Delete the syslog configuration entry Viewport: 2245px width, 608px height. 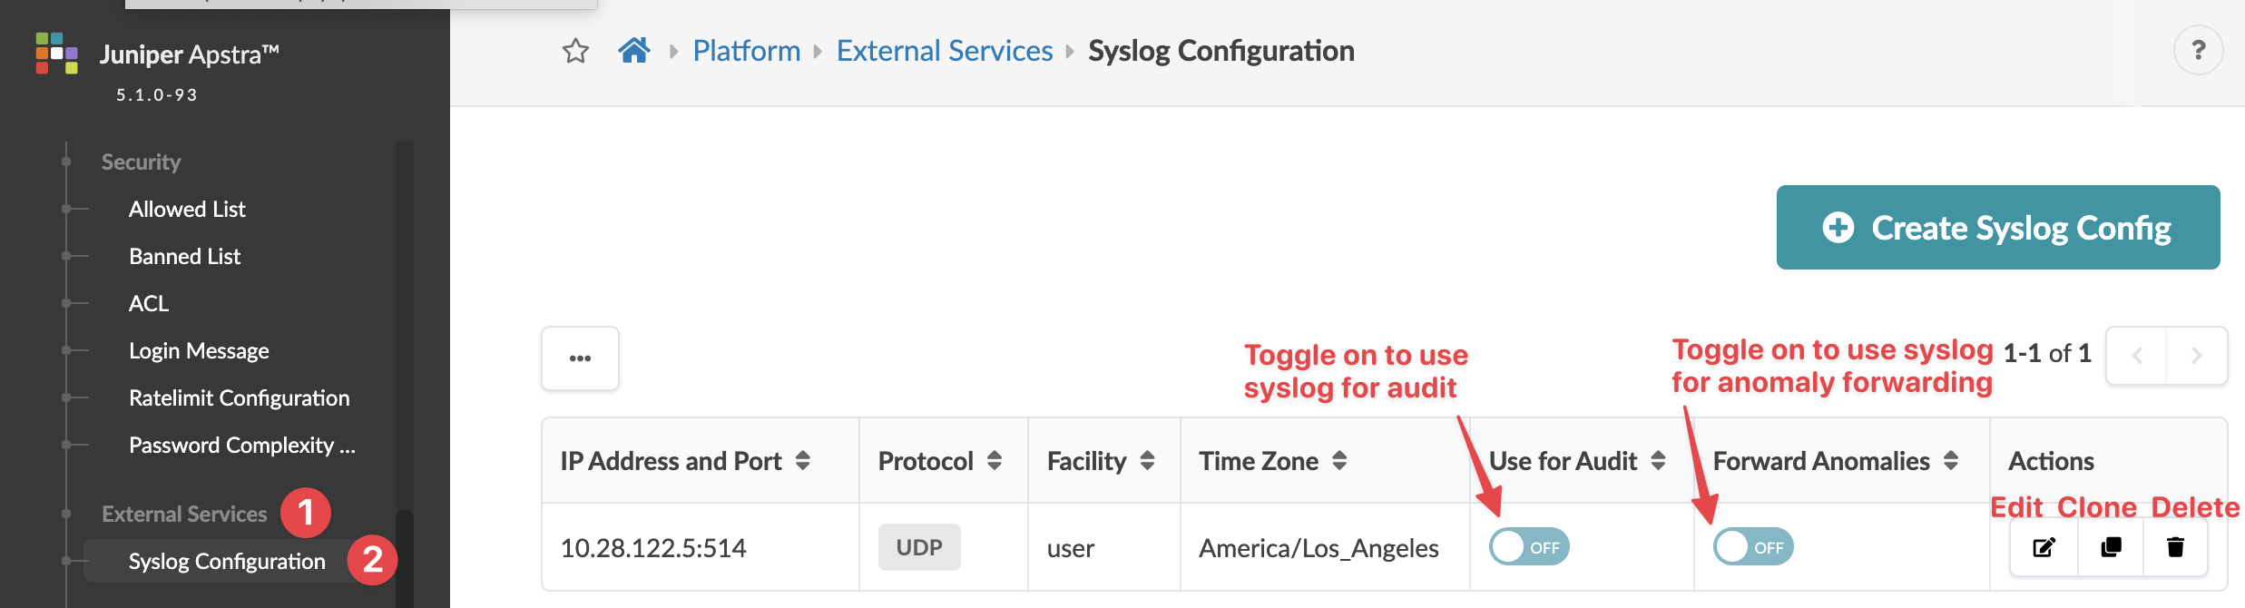[x=2175, y=547]
